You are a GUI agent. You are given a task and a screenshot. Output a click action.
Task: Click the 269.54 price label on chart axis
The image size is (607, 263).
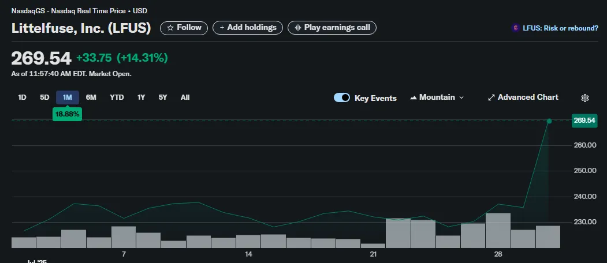tap(584, 121)
